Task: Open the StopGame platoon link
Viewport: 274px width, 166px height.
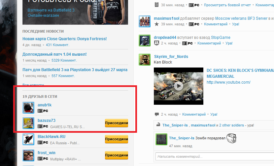Action: 221,38
